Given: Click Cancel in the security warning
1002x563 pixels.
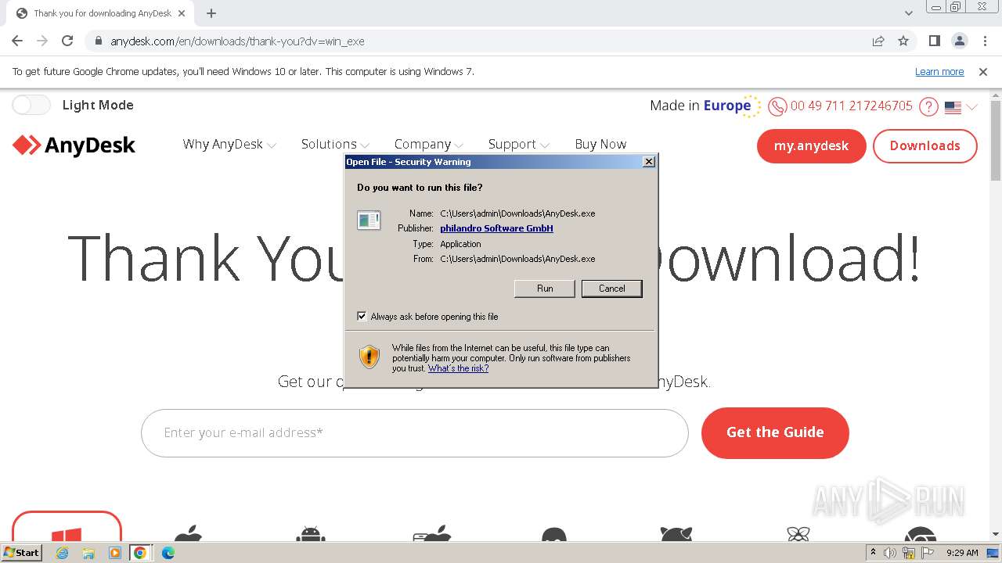Looking at the screenshot, I should tap(612, 289).
